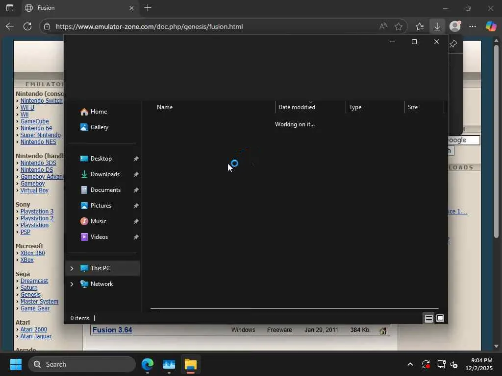Screen dimensions: 502x376
Task: Open File Explorer from taskbar
Action: 191,364
